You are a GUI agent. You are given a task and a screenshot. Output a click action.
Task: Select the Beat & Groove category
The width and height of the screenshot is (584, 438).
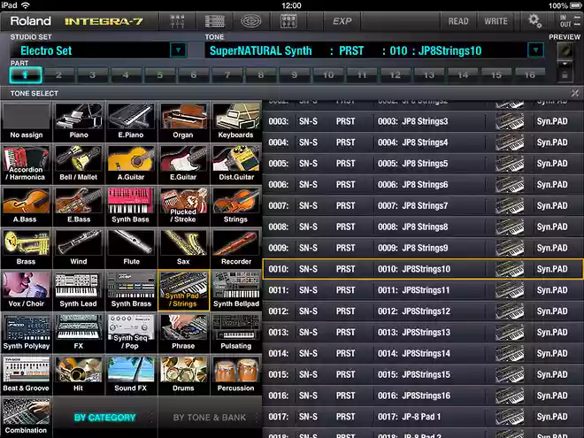26,374
